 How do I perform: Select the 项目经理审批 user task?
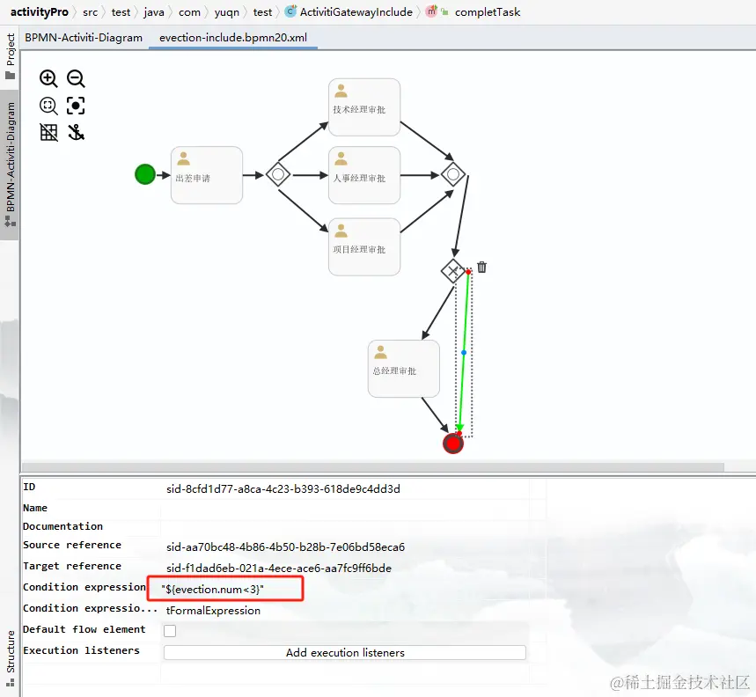point(364,246)
